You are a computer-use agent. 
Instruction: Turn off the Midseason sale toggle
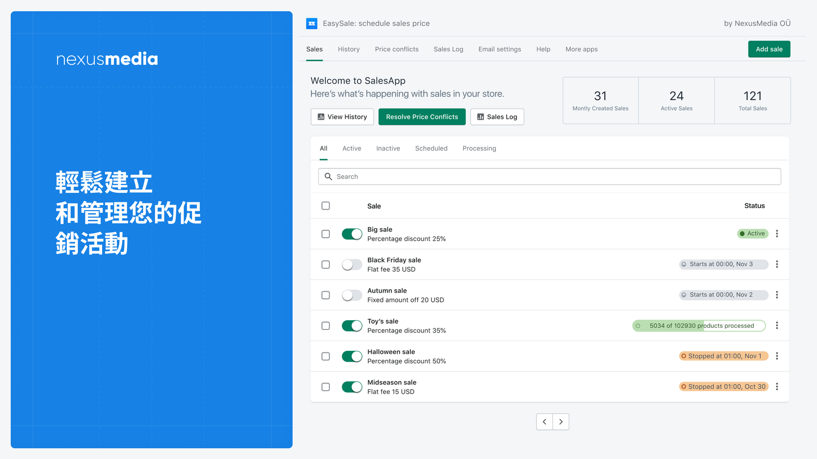click(352, 387)
